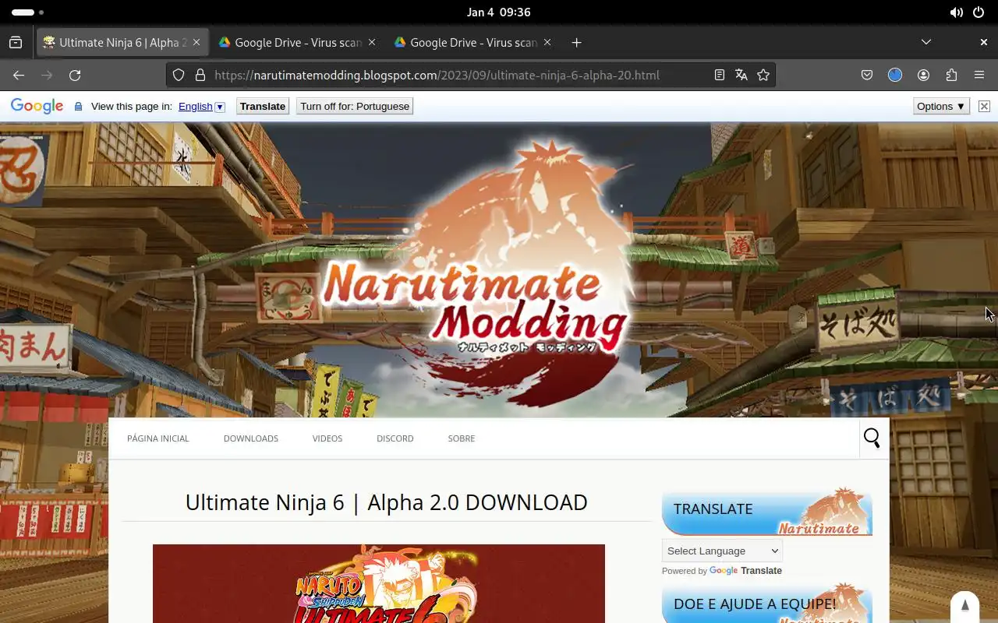Image resolution: width=998 pixels, height=623 pixels.
Task: Close the third Google Drive tab
Action: click(x=547, y=42)
